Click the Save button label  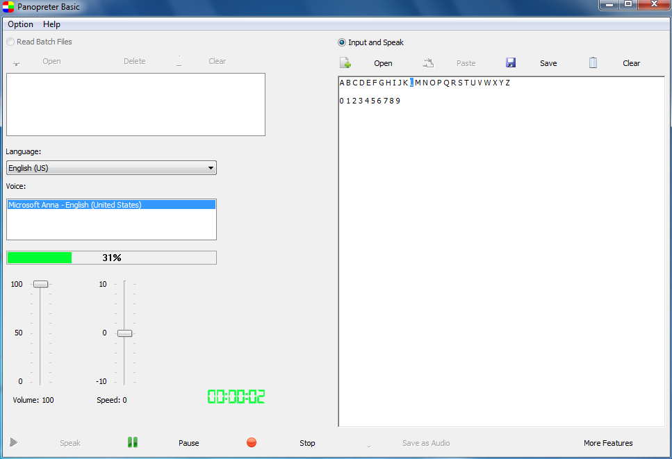(x=548, y=63)
